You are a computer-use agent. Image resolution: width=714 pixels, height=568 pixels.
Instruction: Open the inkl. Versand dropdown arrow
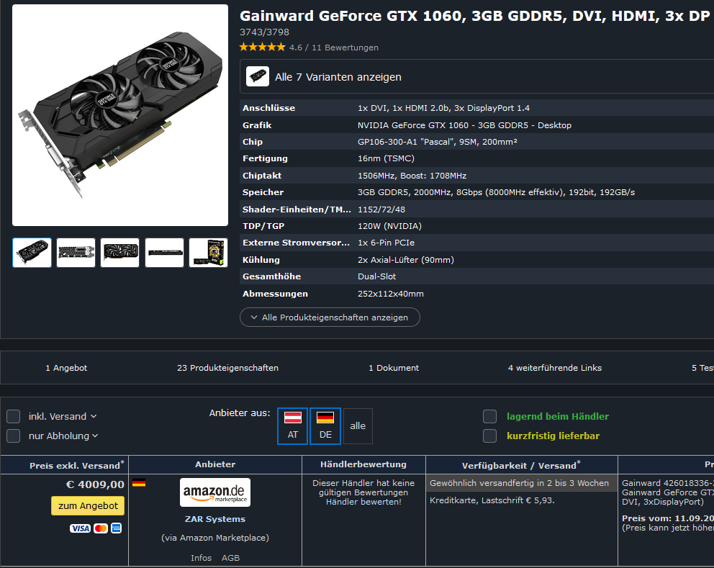[94, 416]
